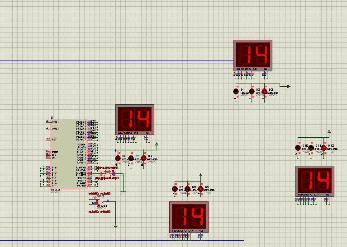347x247 pixels.
Task: Select the seven-segment display above LED D6
Action: click(x=135, y=120)
